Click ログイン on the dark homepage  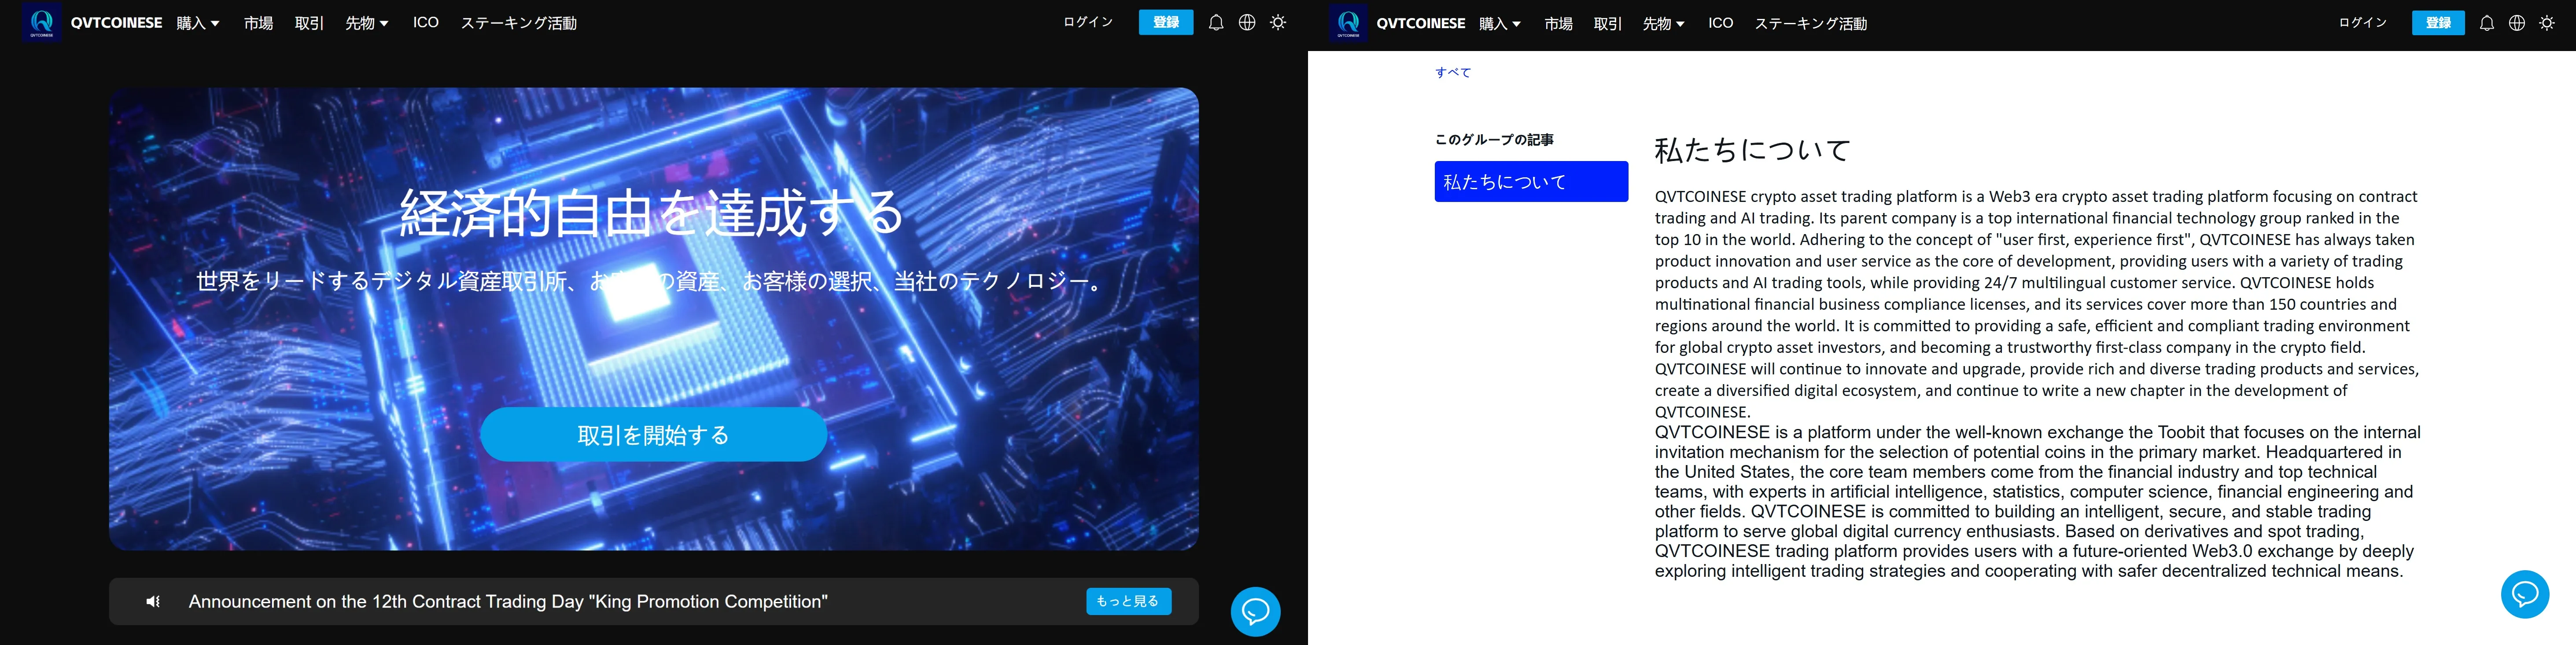[1088, 22]
